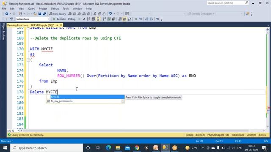Click the split editor handle above the scrollbar
Screen dimensions: 271x152
coord(268,29)
